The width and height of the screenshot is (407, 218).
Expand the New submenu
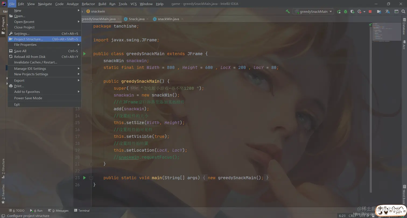[x=44, y=10]
